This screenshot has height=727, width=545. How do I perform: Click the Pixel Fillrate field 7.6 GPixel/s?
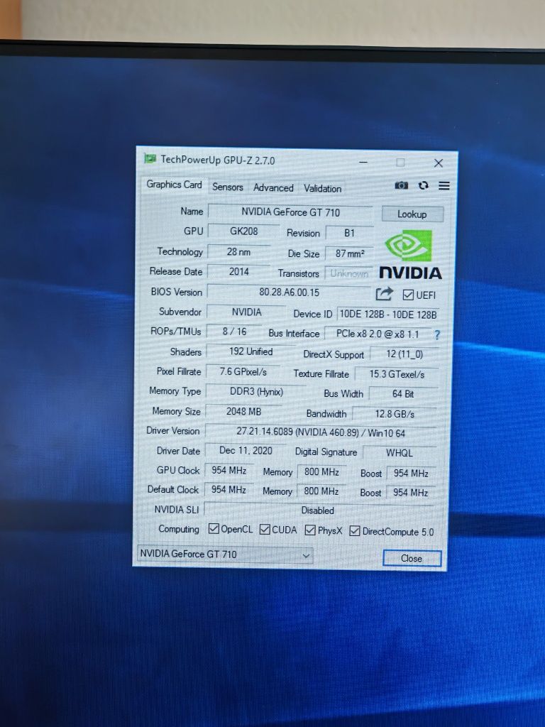[x=243, y=372]
